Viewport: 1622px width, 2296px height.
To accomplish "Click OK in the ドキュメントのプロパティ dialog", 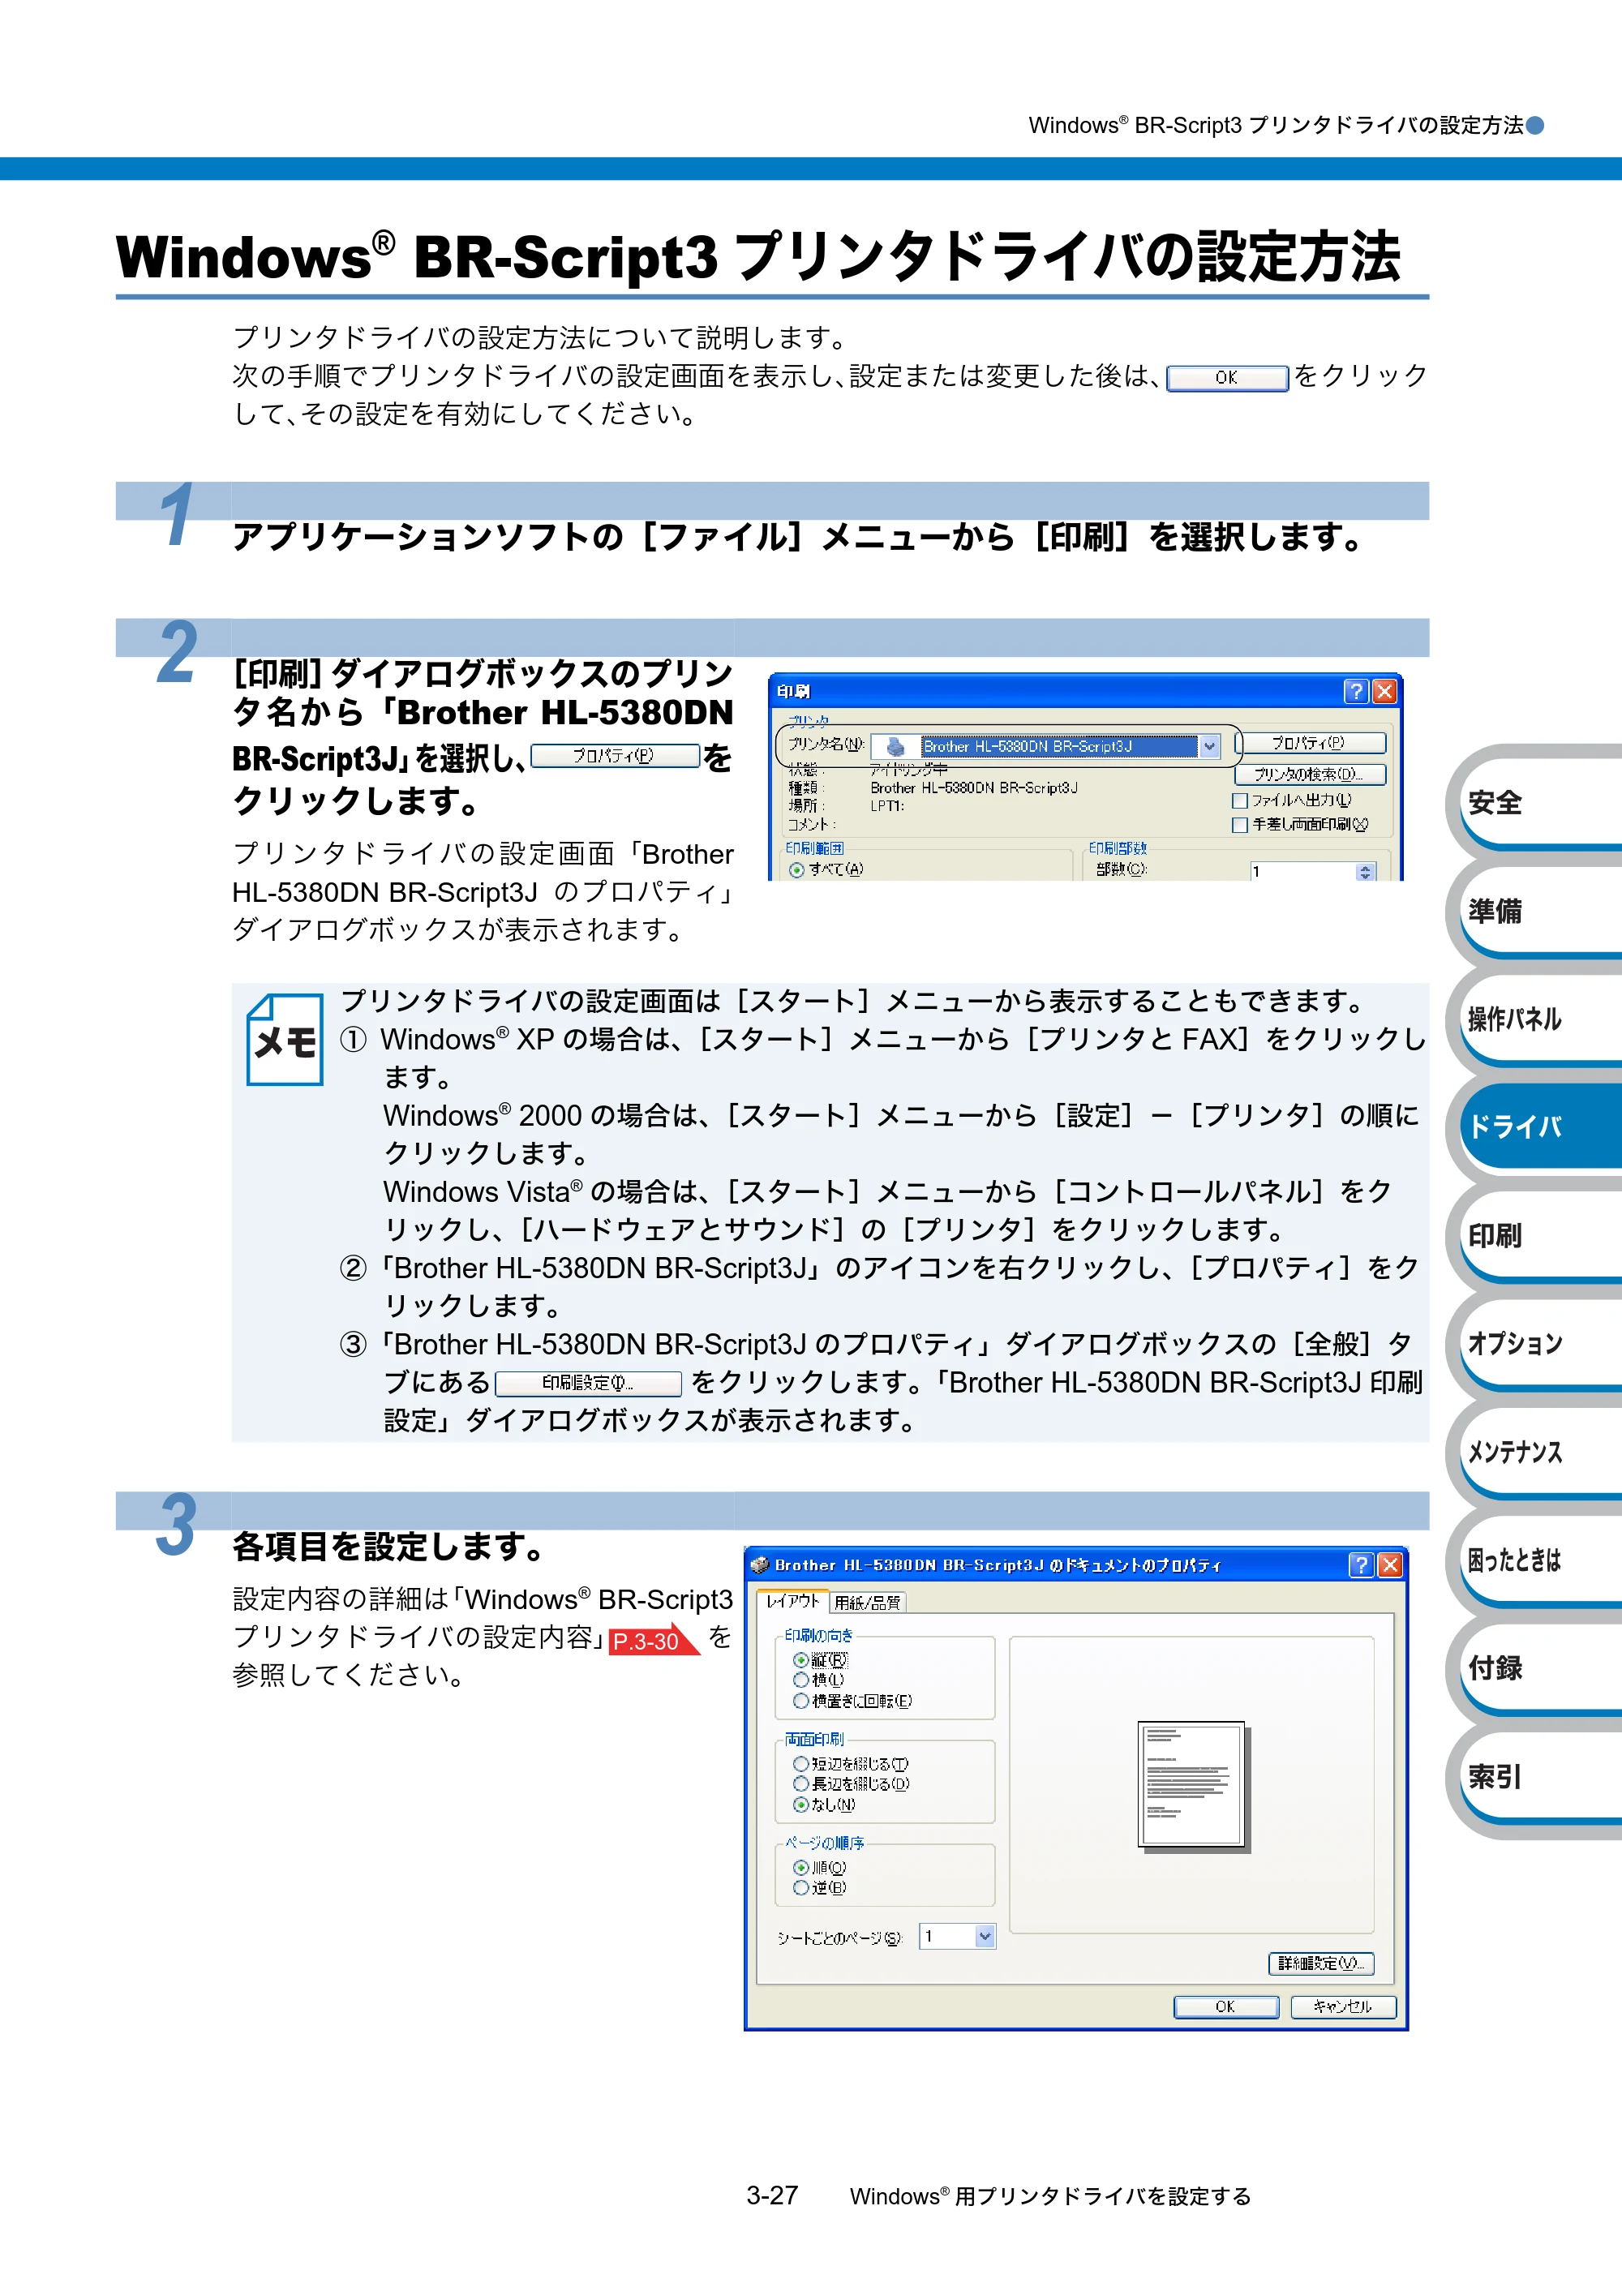I will tap(1226, 2006).
